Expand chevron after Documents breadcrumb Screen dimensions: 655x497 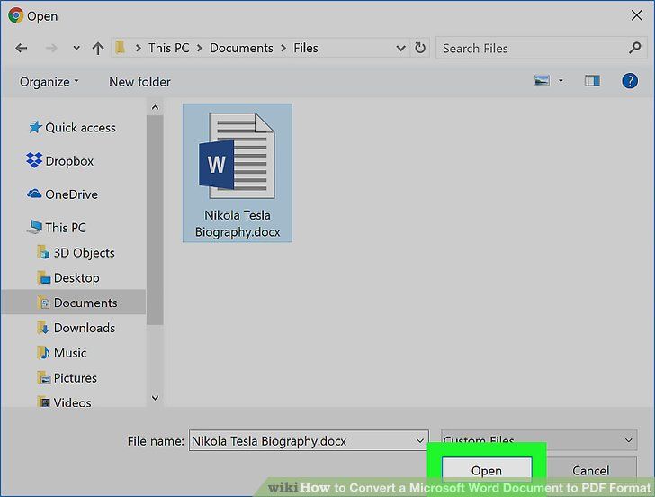click(283, 48)
